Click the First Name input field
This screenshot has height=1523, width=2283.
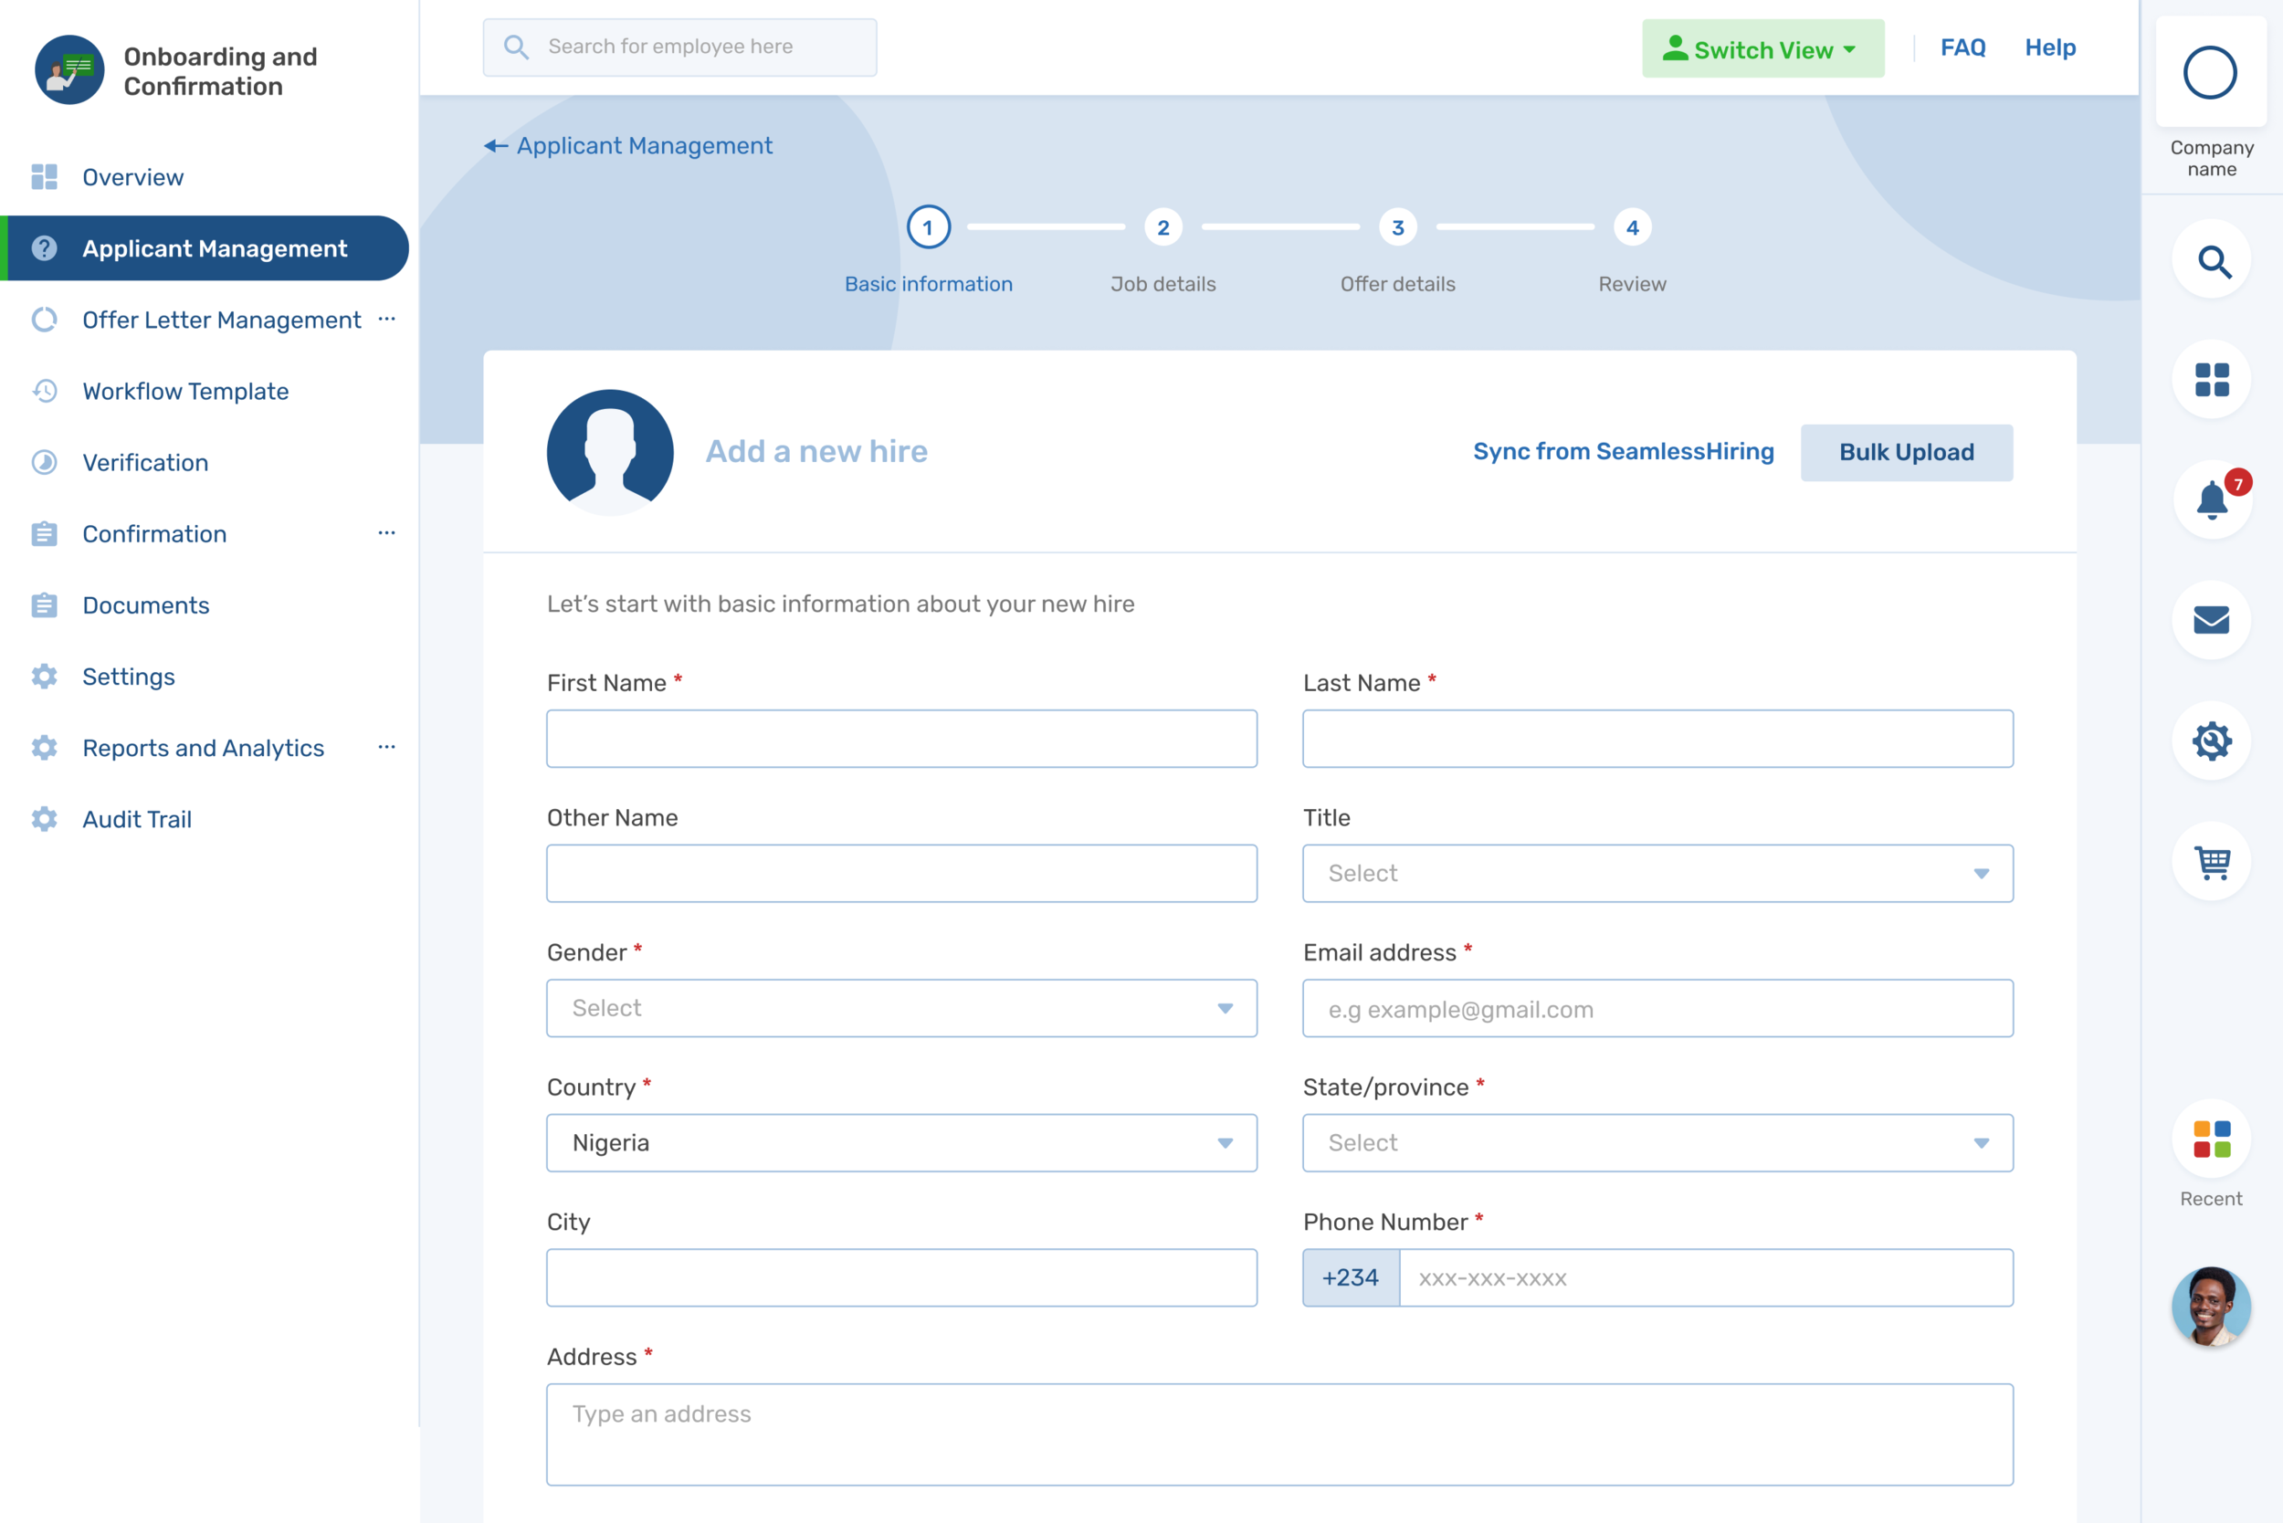(900, 740)
